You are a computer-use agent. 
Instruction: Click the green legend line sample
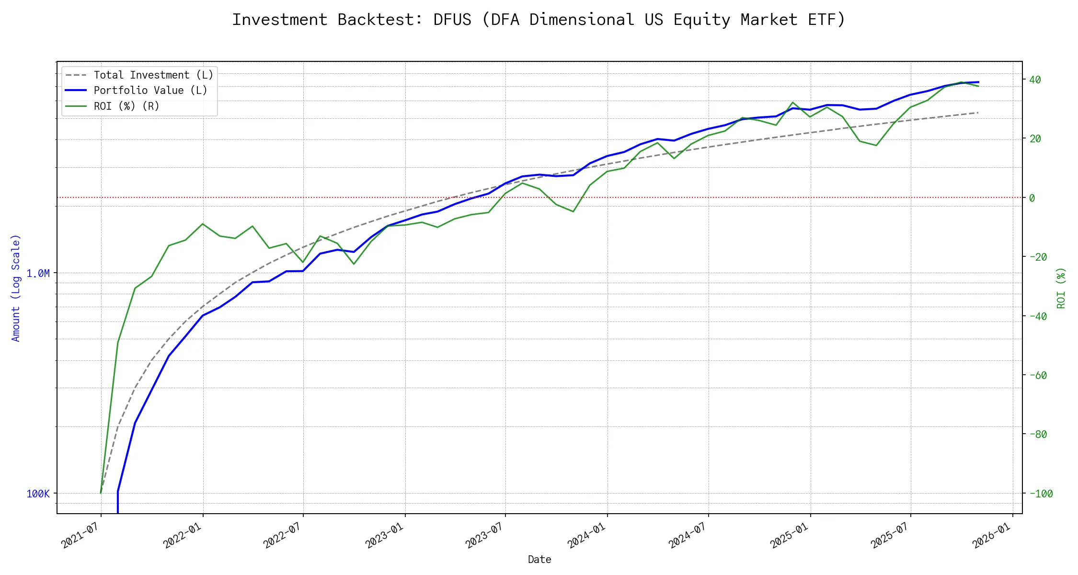[76, 106]
